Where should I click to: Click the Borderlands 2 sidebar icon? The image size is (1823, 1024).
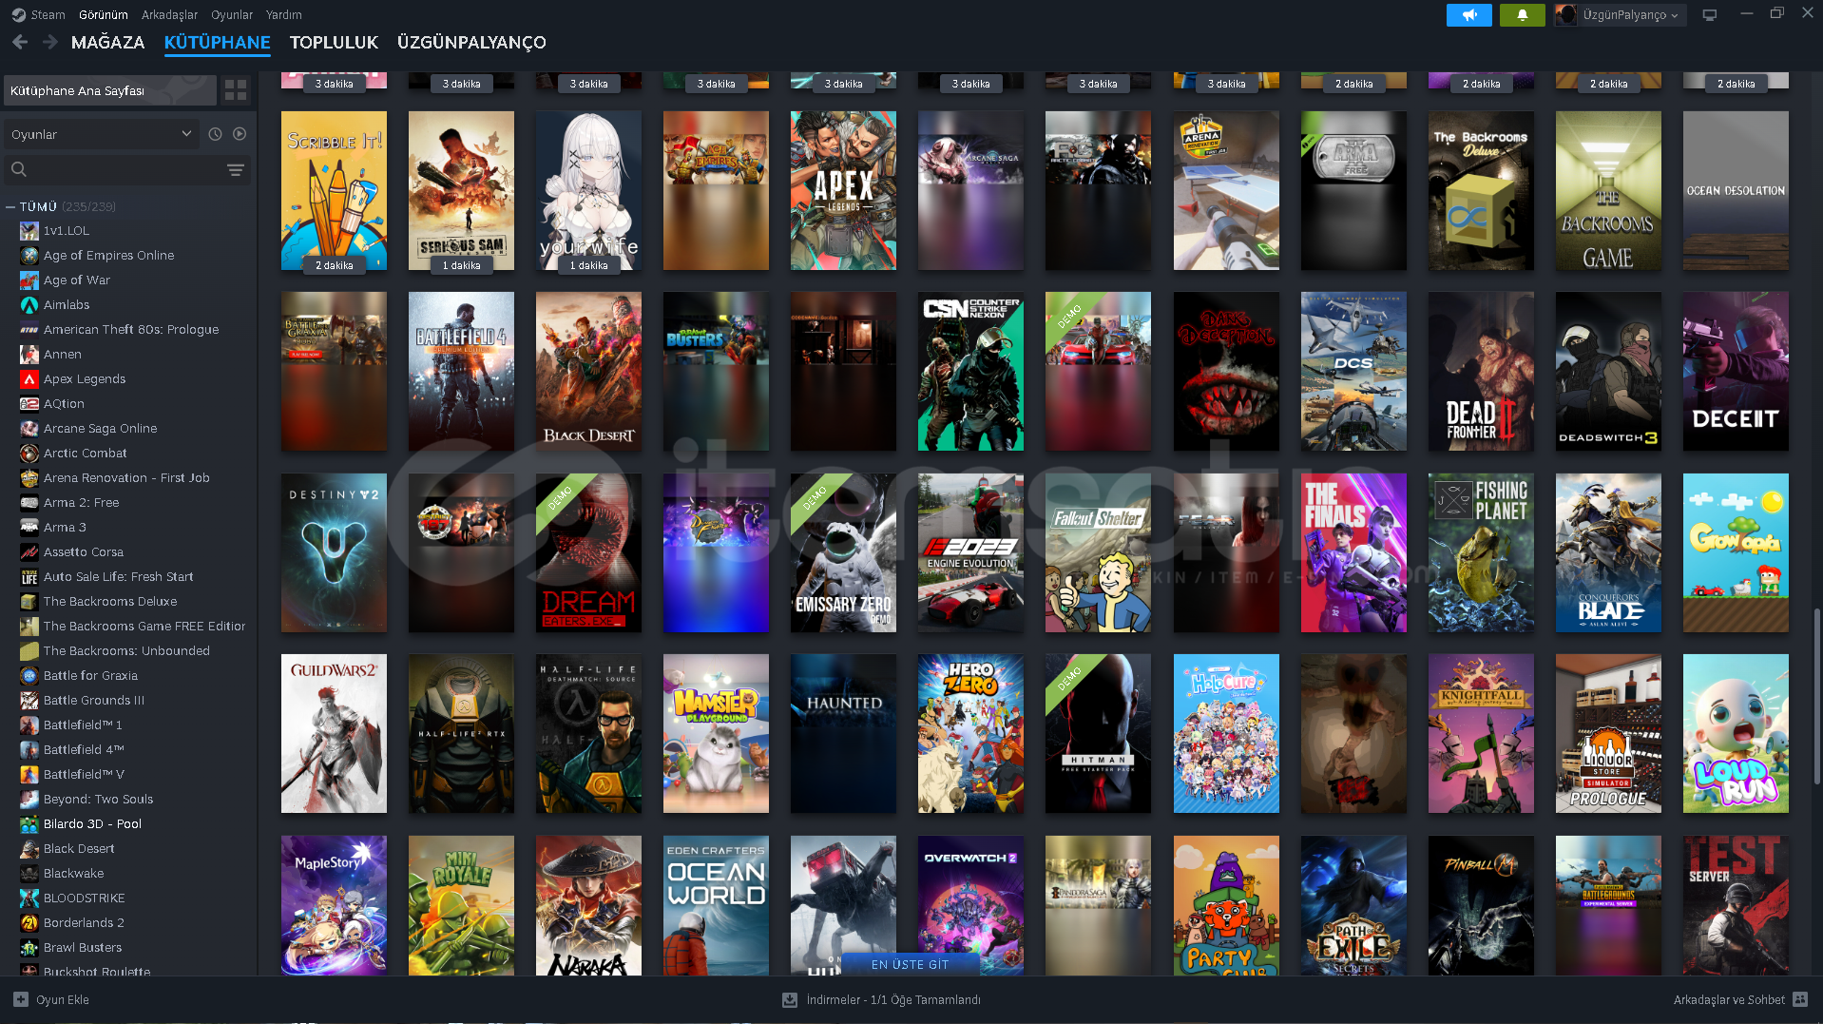click(x=29, y=923)
